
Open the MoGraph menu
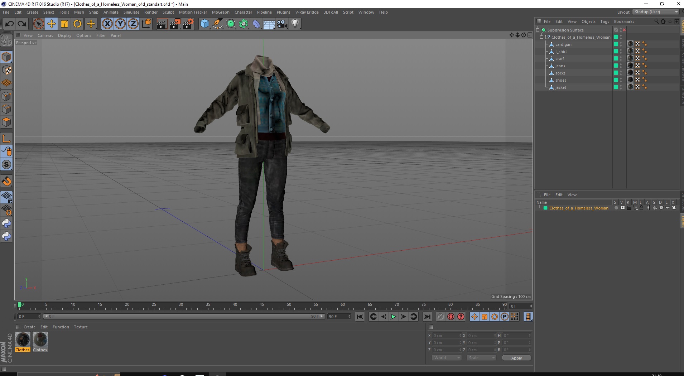tap(221, 12)
